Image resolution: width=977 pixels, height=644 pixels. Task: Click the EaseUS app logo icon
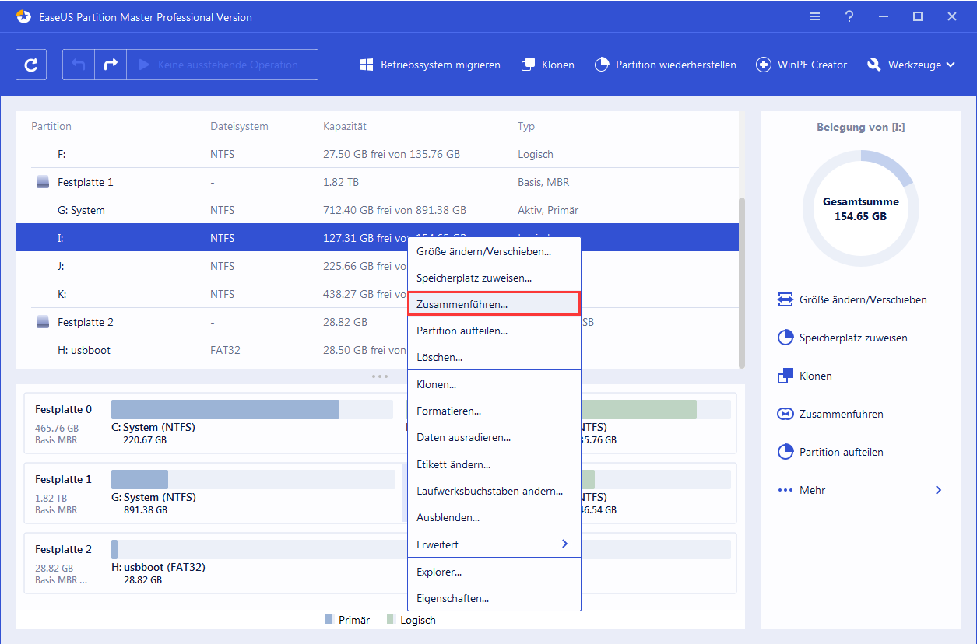(x=24, y=16)
